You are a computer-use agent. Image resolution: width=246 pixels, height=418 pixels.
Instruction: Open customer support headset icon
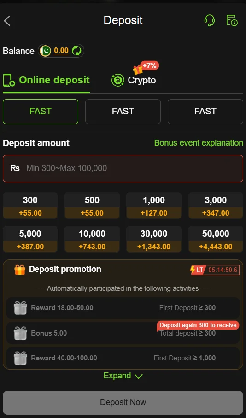point(210,20)
